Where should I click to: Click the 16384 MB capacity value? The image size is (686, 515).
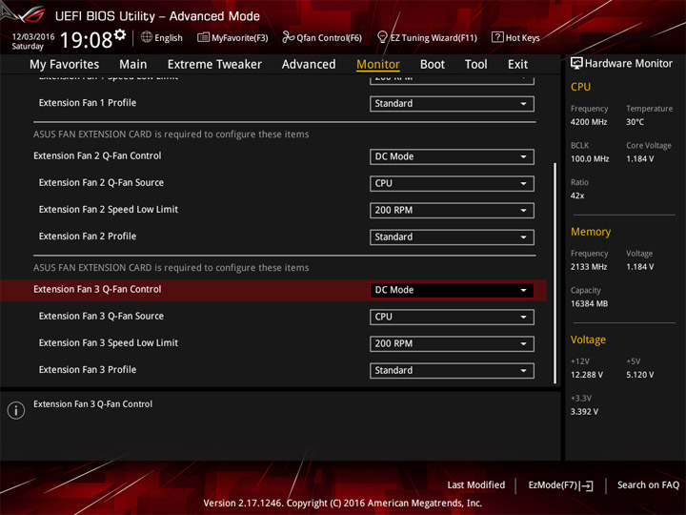tap(589, 303)
